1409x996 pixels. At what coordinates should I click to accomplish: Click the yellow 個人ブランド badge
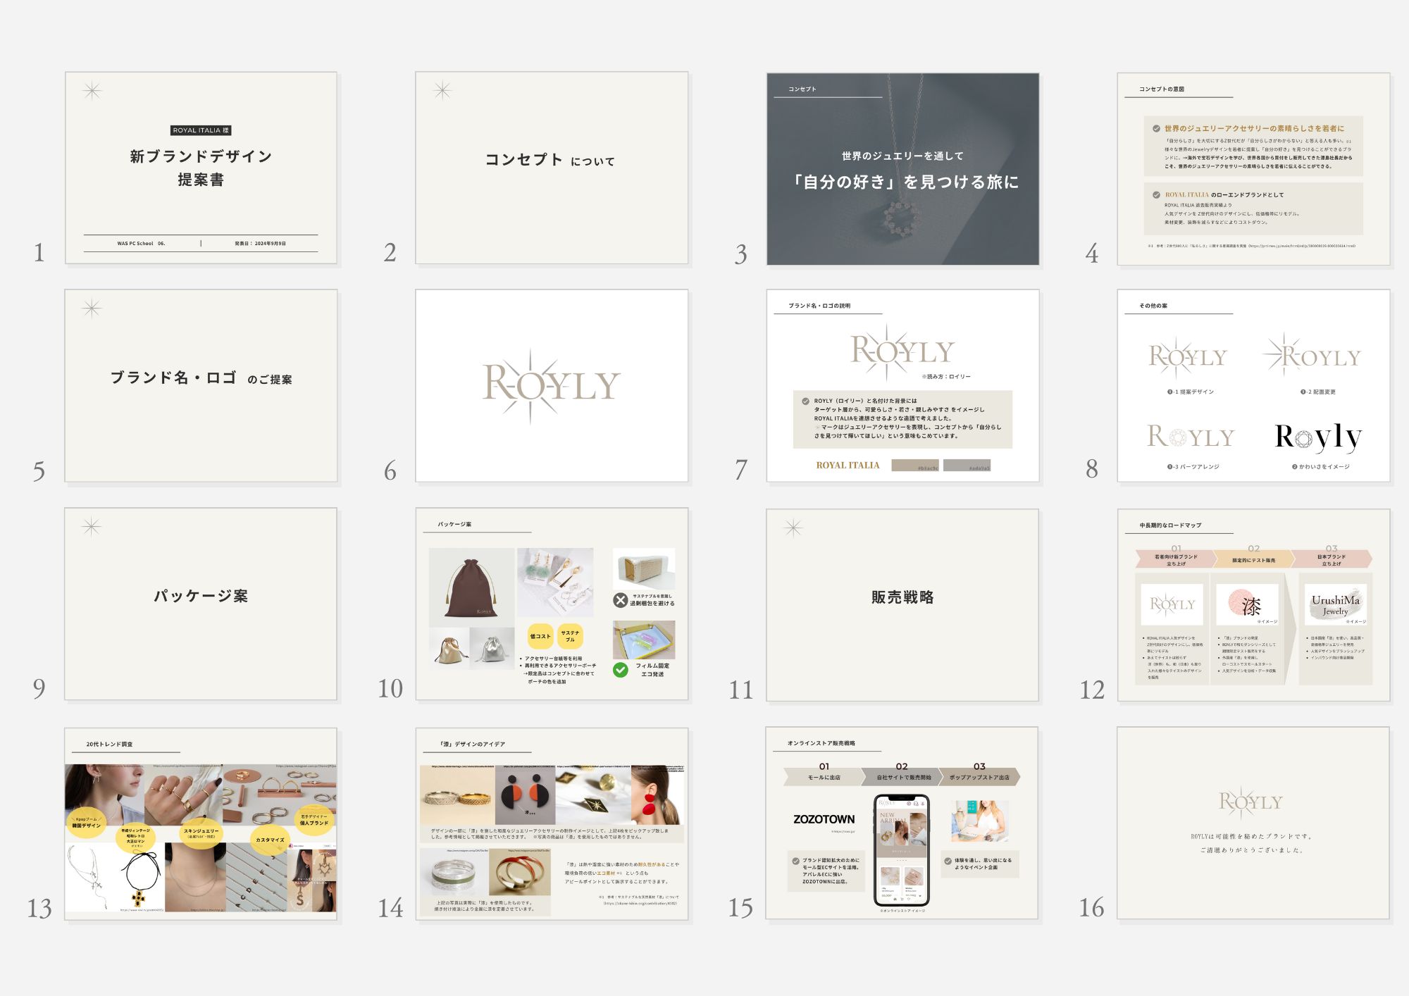[314, 820]
